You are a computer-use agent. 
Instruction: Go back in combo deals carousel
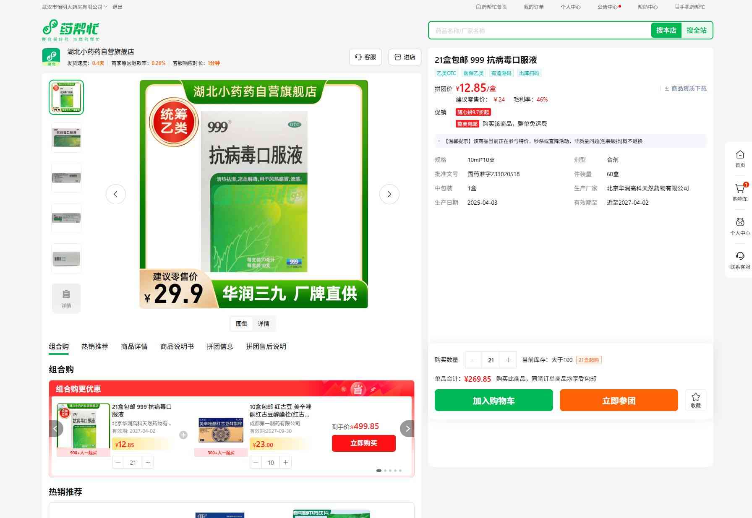click(56, 429)
